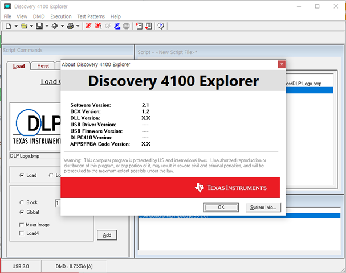The height and width of the screenshot is (273, 346).
Task: Click the Help question mark icon
Action: click(161, 26)
